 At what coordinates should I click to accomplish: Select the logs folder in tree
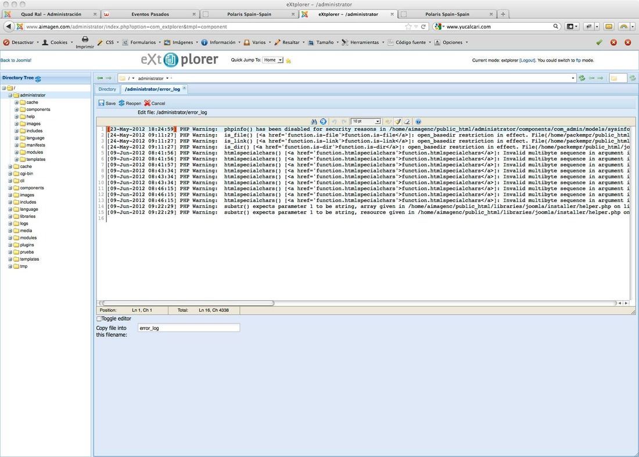click(x=24, y=224)
